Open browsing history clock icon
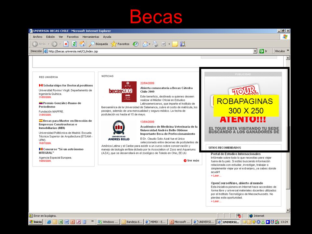 (136, 44)
